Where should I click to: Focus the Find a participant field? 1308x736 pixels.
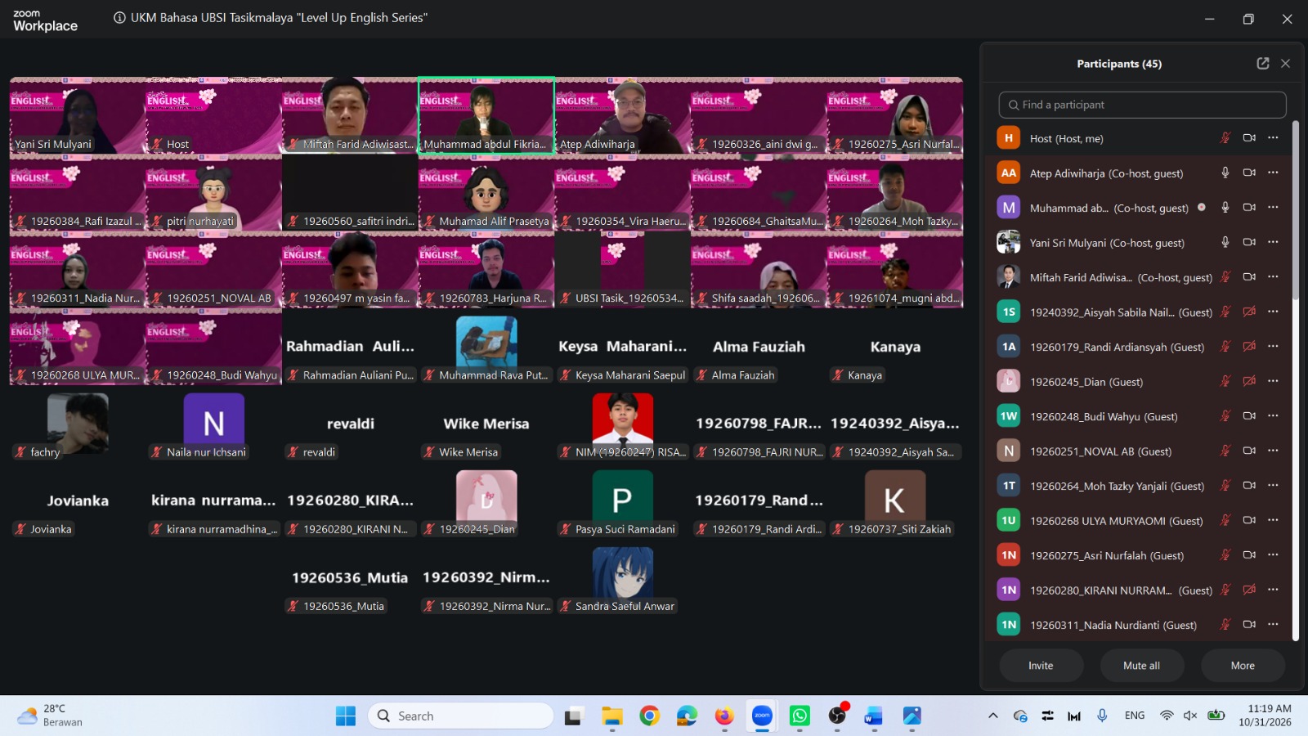1142,105
